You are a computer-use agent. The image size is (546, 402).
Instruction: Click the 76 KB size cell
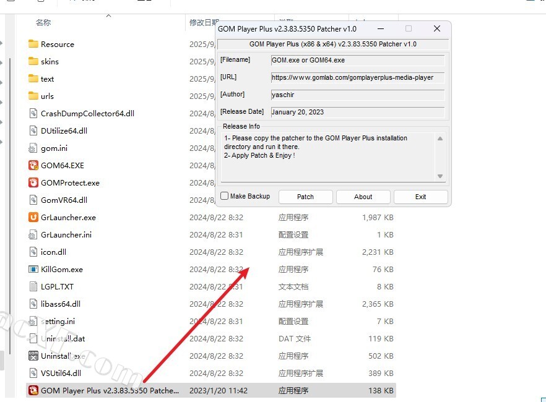pos(383,269)
